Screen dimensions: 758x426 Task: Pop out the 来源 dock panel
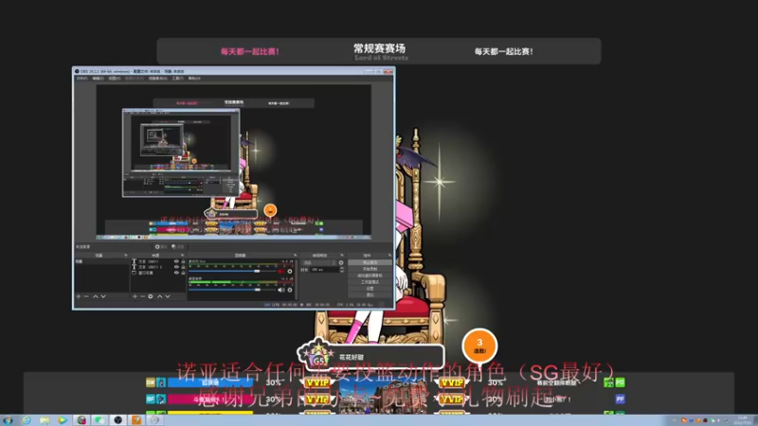(x=183, y=256)
